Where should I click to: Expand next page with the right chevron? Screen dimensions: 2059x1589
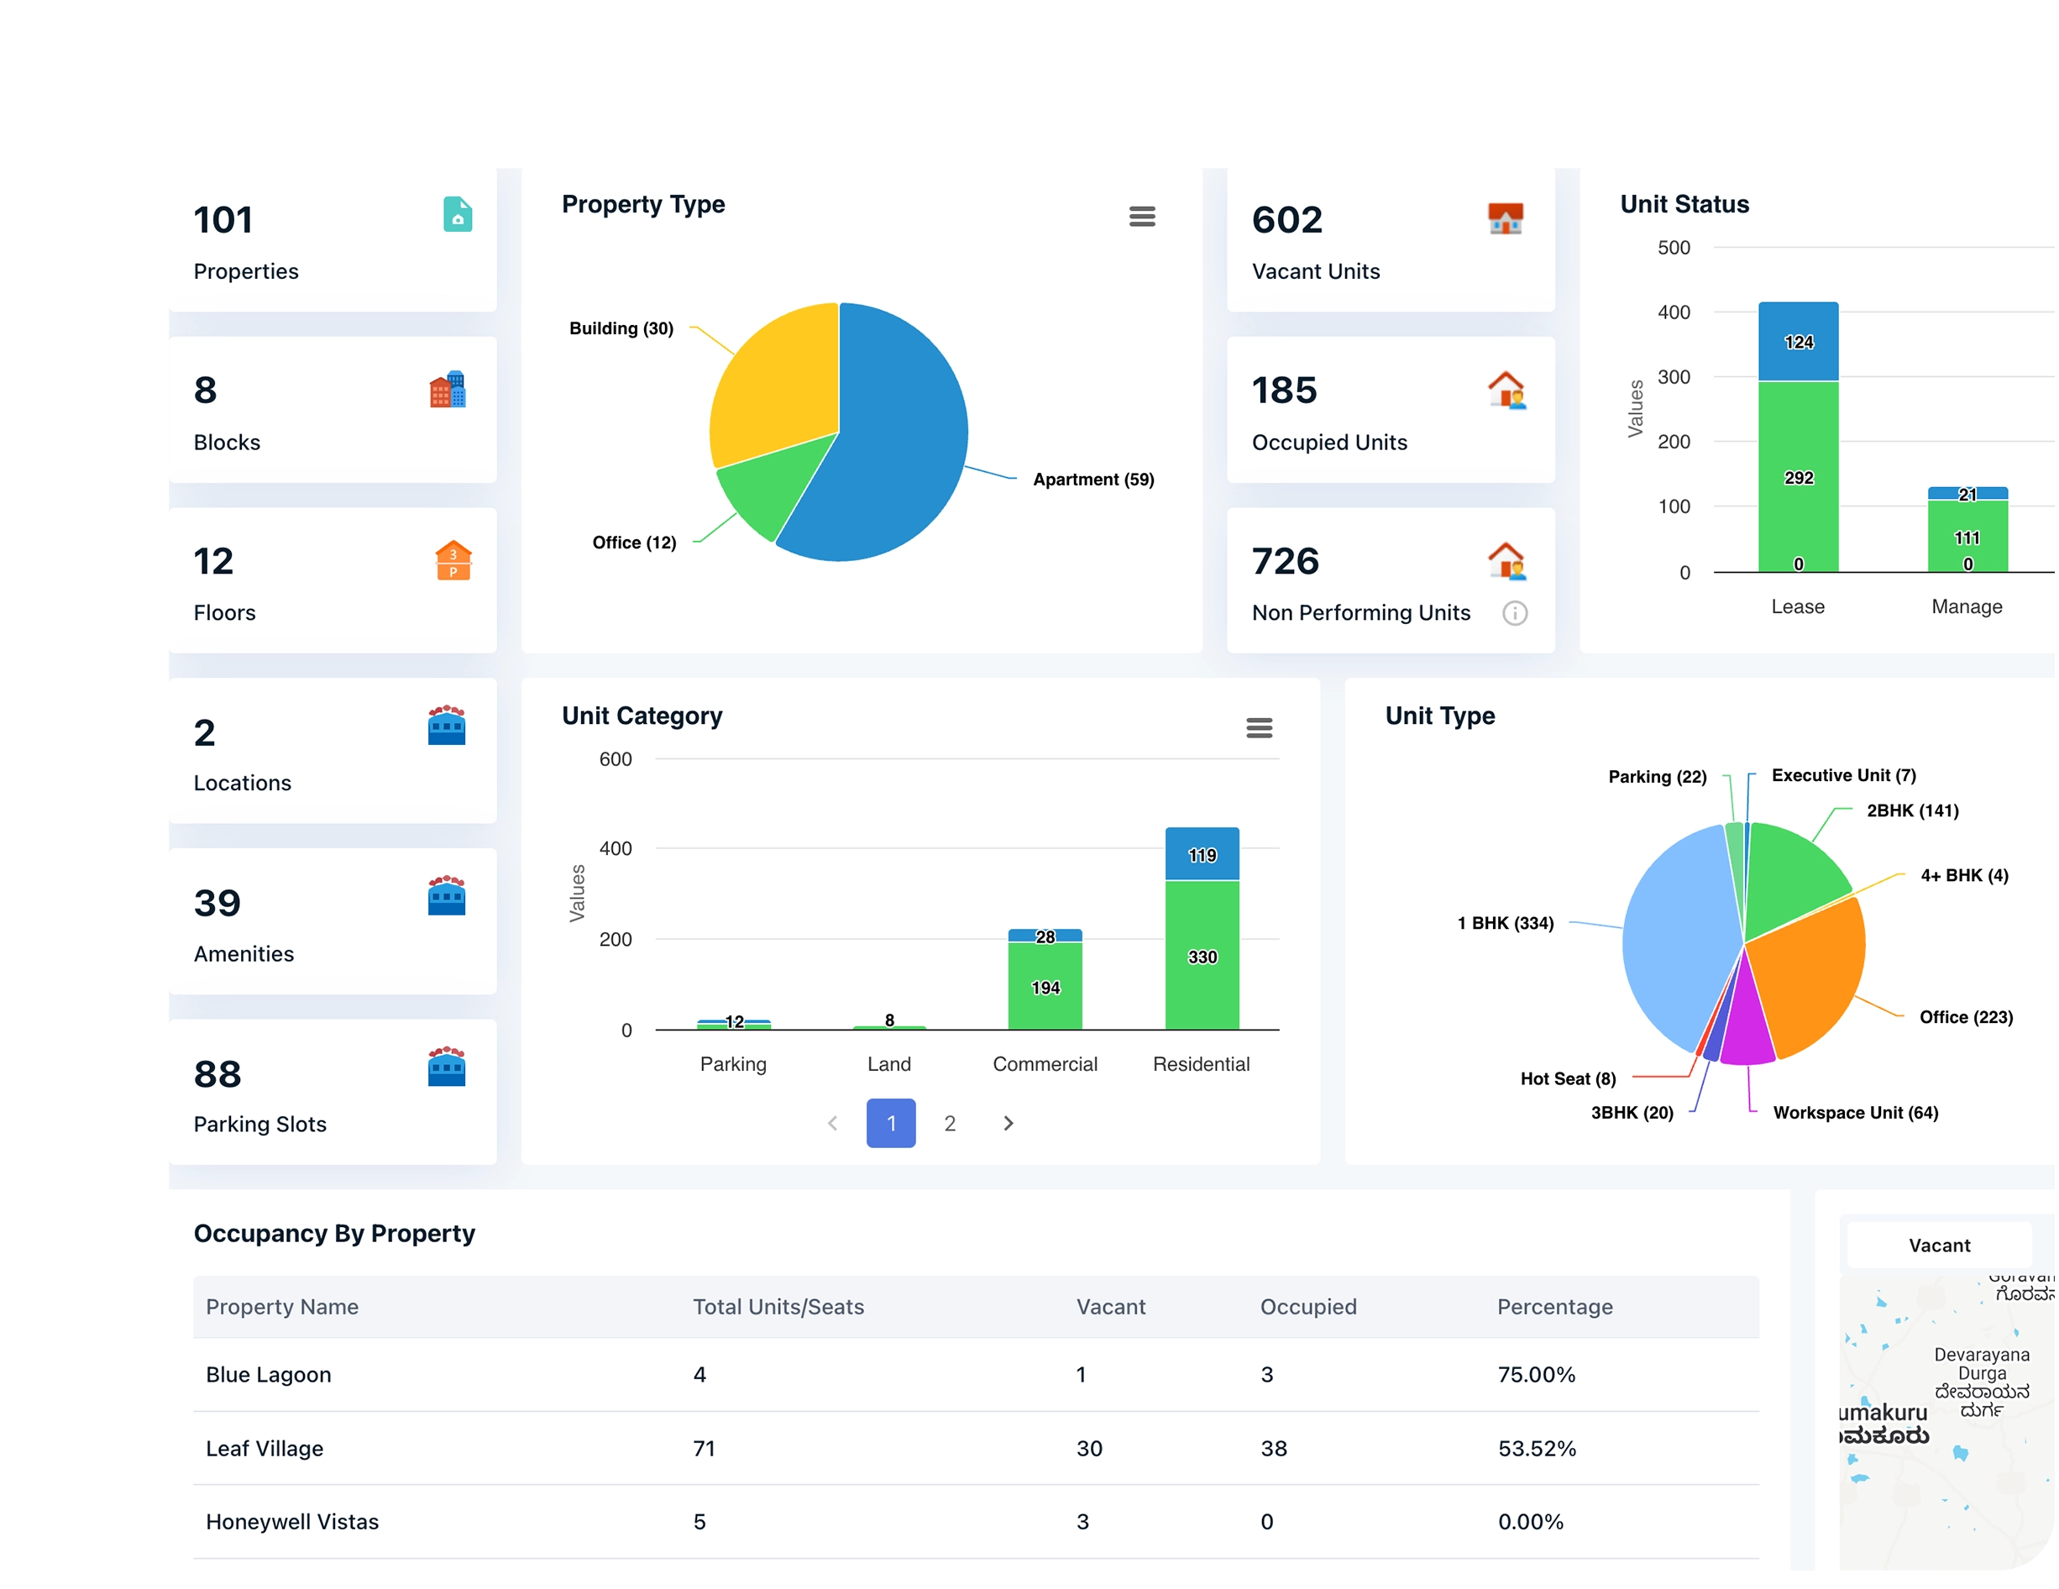(x=1008, y=1123)
